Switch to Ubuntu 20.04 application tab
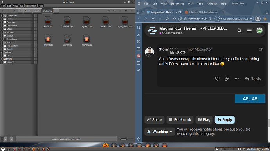The height and width of the screenshot is (151, 270). [202, 12]
